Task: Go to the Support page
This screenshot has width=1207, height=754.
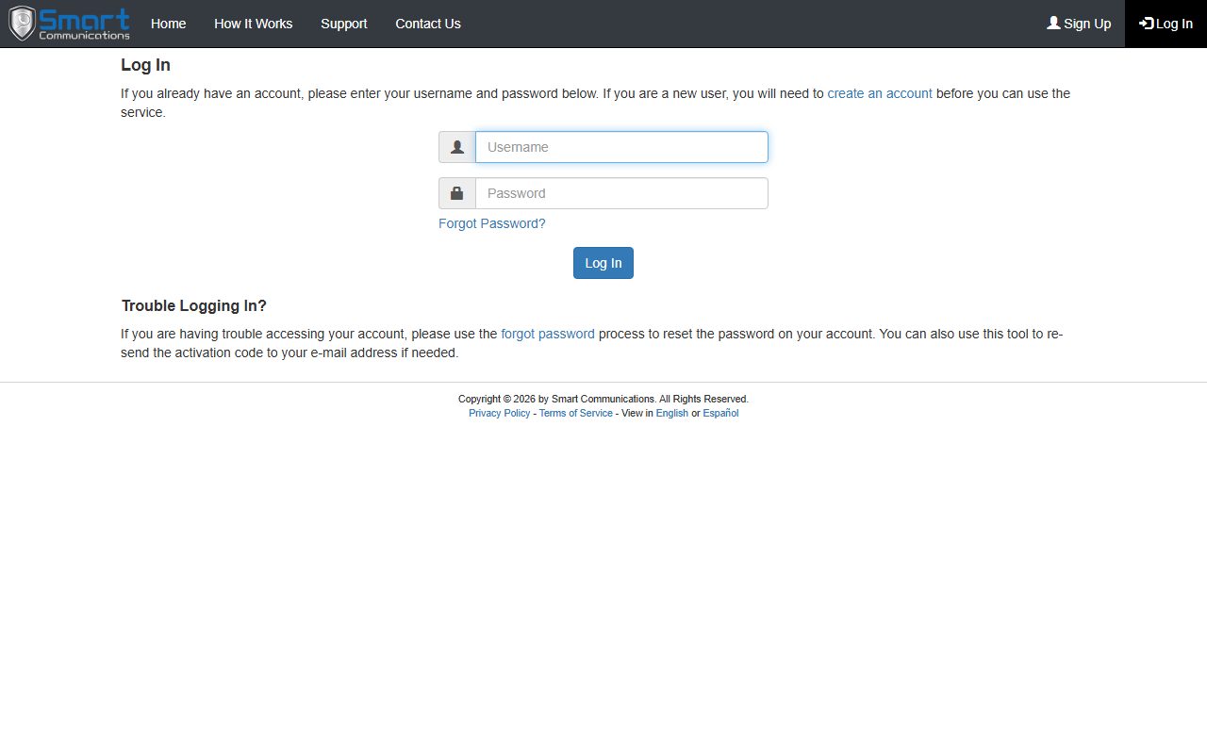Action: tap(344, 24)
